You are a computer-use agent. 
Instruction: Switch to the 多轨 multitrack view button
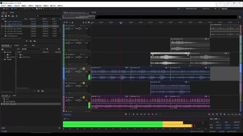point(14,9)
